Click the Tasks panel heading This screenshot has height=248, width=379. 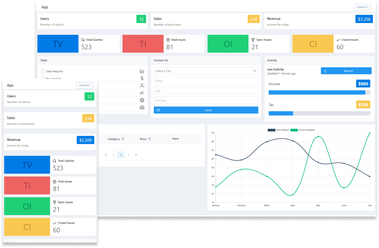click(x=44, y=60)
